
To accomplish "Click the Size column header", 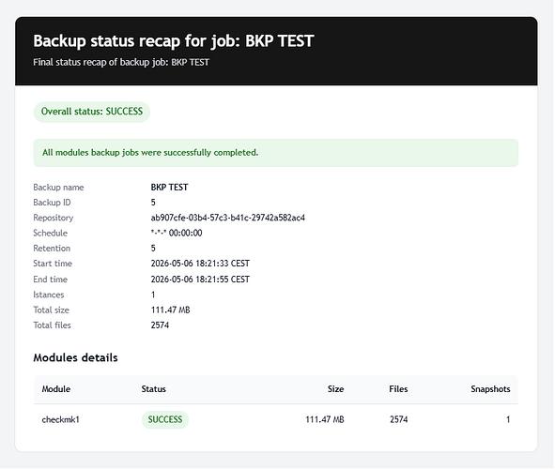I will coord(335,389).
